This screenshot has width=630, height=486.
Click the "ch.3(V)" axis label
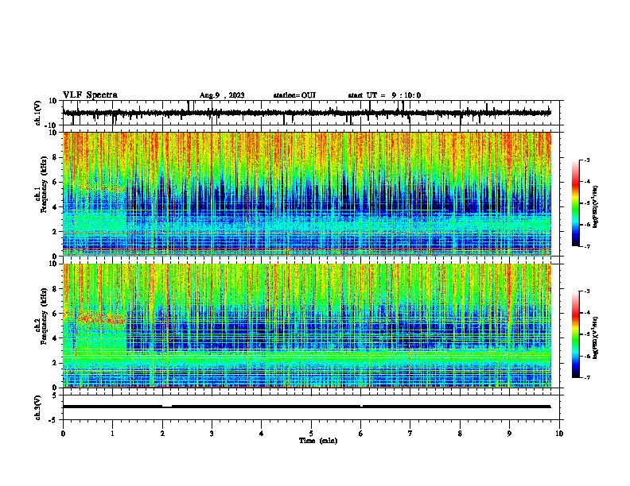coord(38,407)
